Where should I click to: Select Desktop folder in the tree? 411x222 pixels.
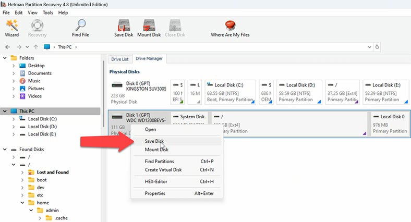click(36, 66)
